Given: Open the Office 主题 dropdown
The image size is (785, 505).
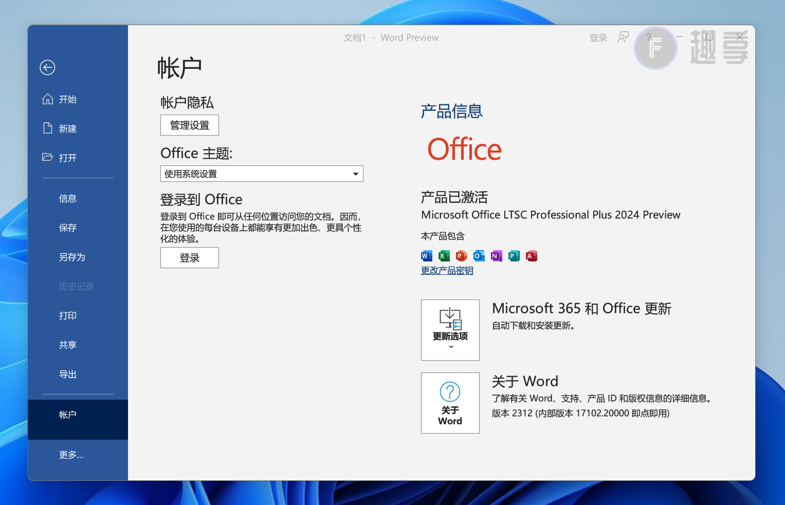Looking at the screenshot, I should tap(262, 174).
